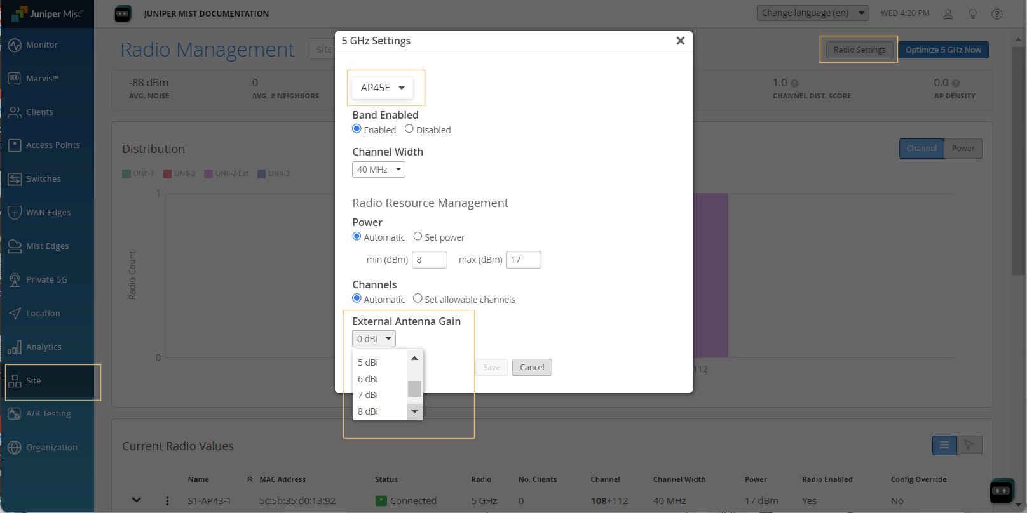The width and height of the screenshot is (1027, 513).
Task: Click the Optimize 5 GHz Now button
Action: tap(943, 50)
